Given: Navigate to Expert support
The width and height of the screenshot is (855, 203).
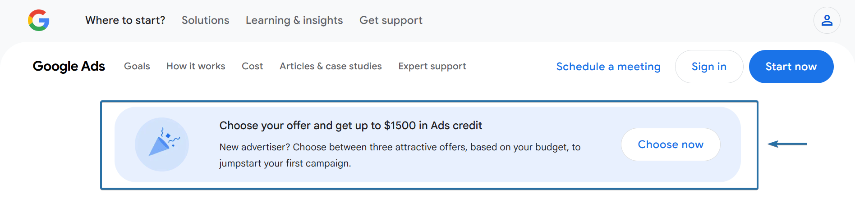Looking at the screenshot, I should [432, 66].
